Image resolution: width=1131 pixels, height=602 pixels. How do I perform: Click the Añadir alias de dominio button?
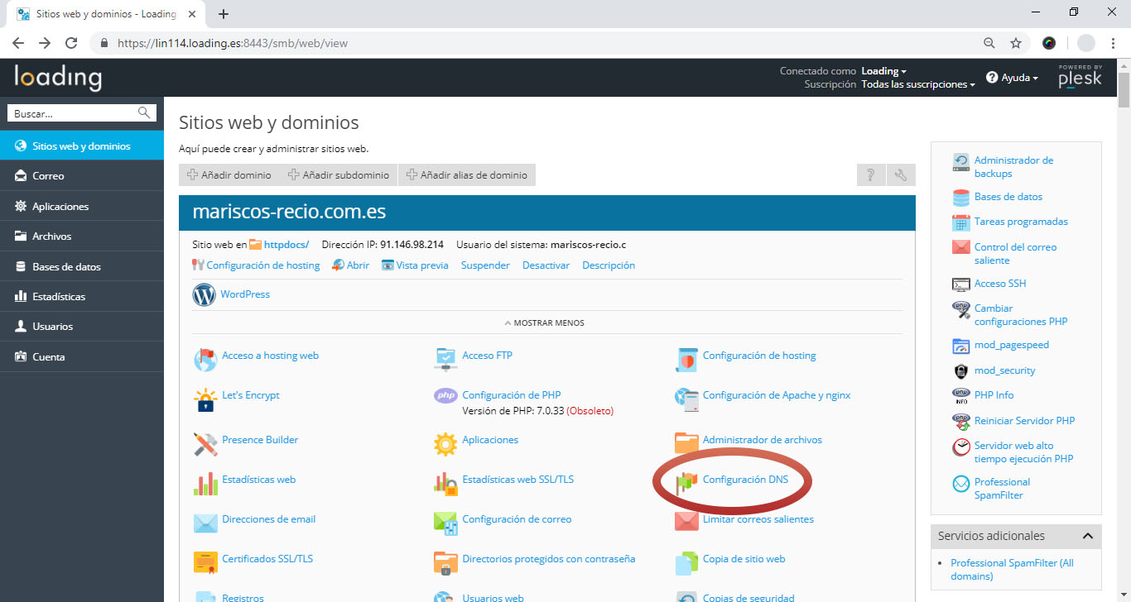(x=467, y=174)
